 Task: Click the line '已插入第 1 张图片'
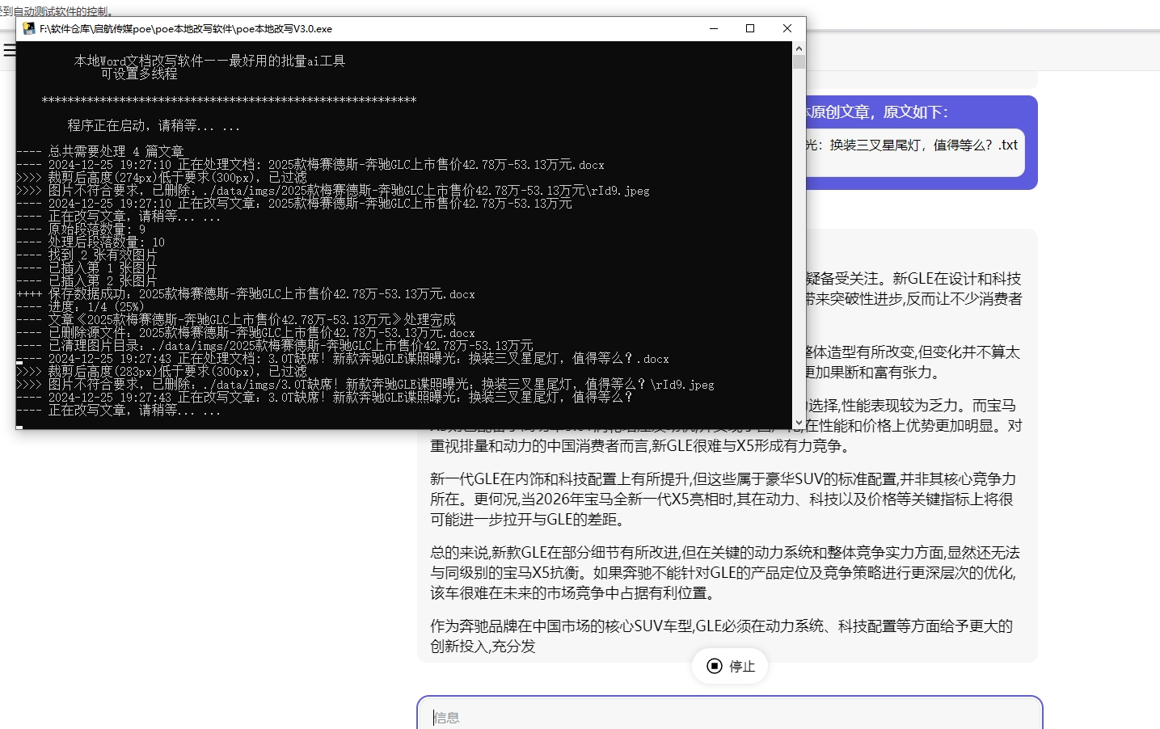tap(103, 268)
